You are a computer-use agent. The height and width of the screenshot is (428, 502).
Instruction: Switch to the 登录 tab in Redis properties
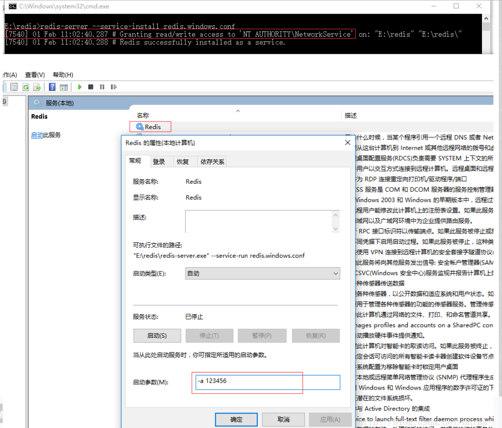click(159, 161)
